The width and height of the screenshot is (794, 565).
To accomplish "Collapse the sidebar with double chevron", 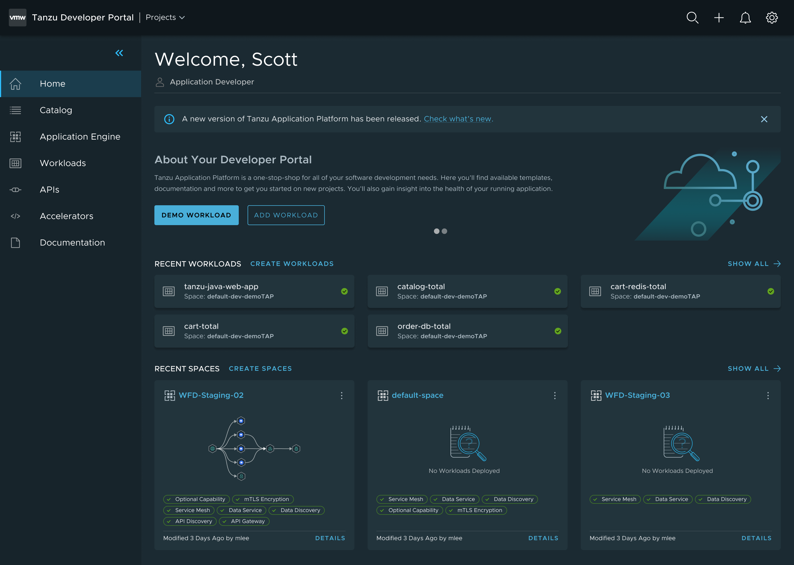I will (119, 53).
